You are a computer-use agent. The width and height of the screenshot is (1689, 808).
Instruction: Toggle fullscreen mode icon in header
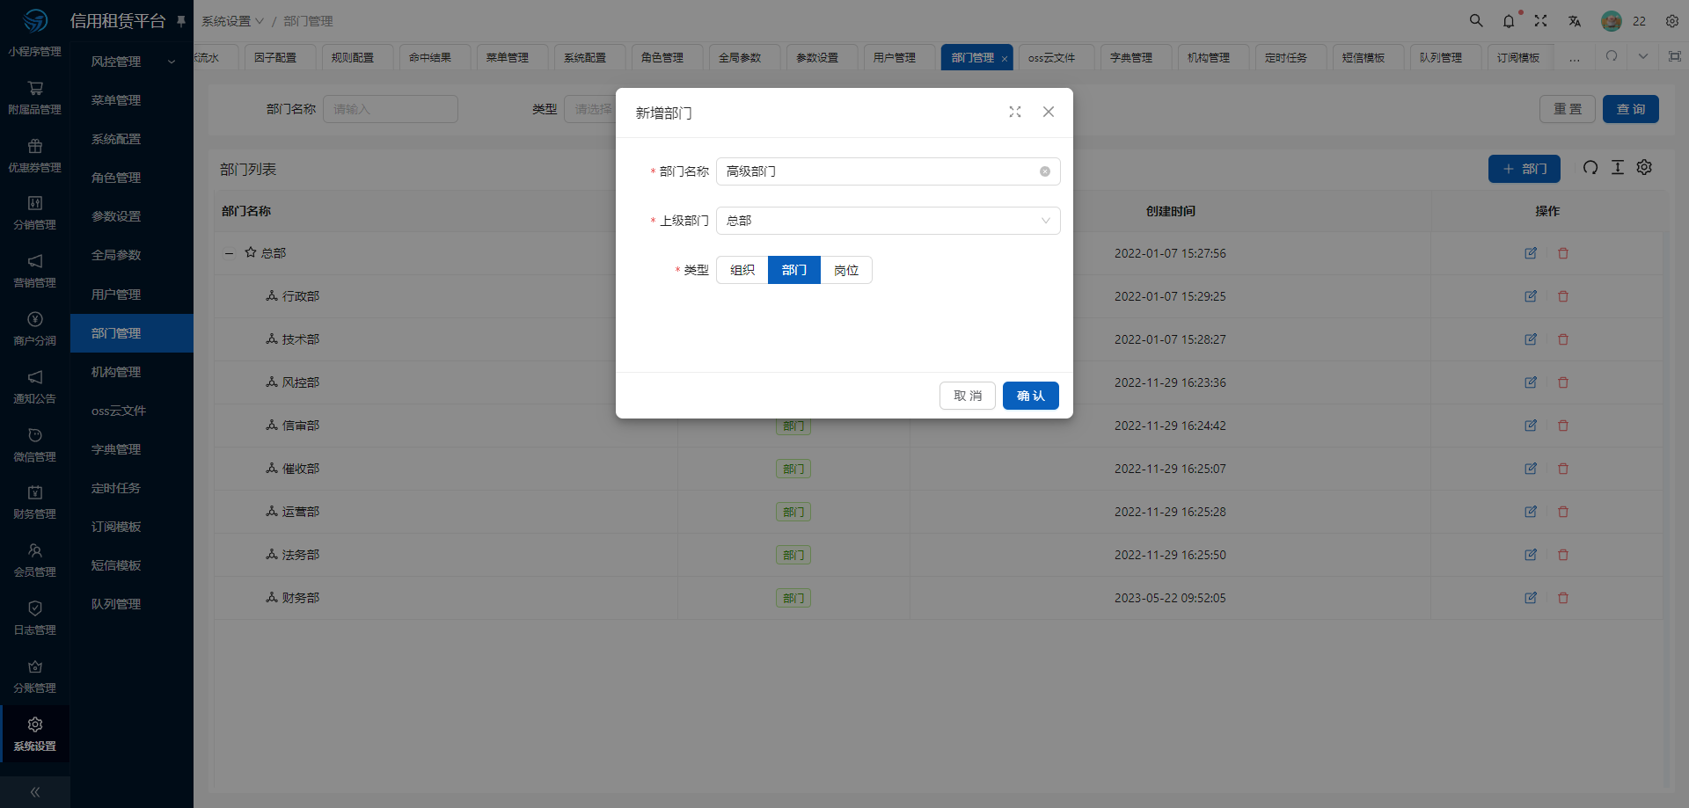[x=1540, y=20]
